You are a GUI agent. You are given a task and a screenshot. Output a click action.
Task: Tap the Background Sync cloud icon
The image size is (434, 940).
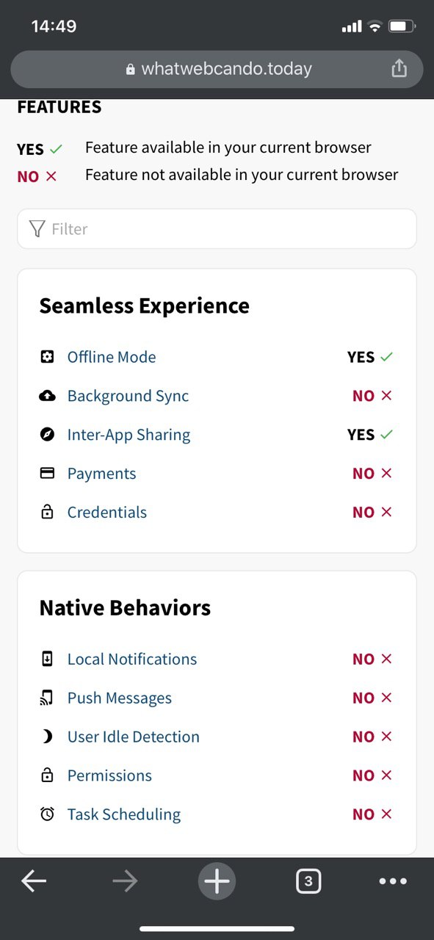[47, 396]
